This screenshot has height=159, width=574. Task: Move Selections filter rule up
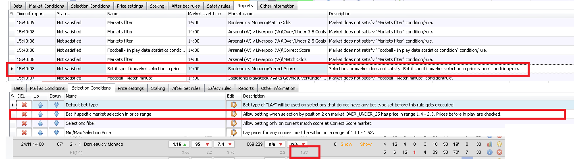coord(40,123)
